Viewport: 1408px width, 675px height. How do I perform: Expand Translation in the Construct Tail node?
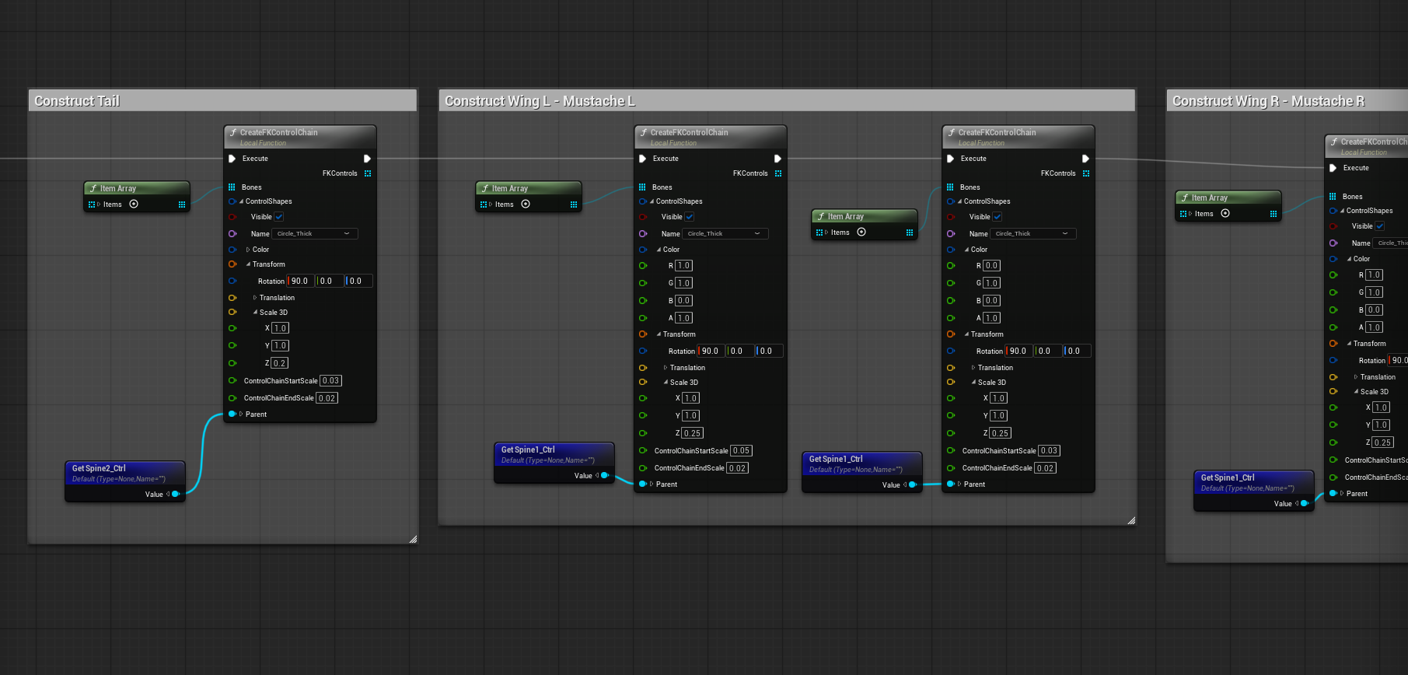pyautogui.click(x=255, y=298)
